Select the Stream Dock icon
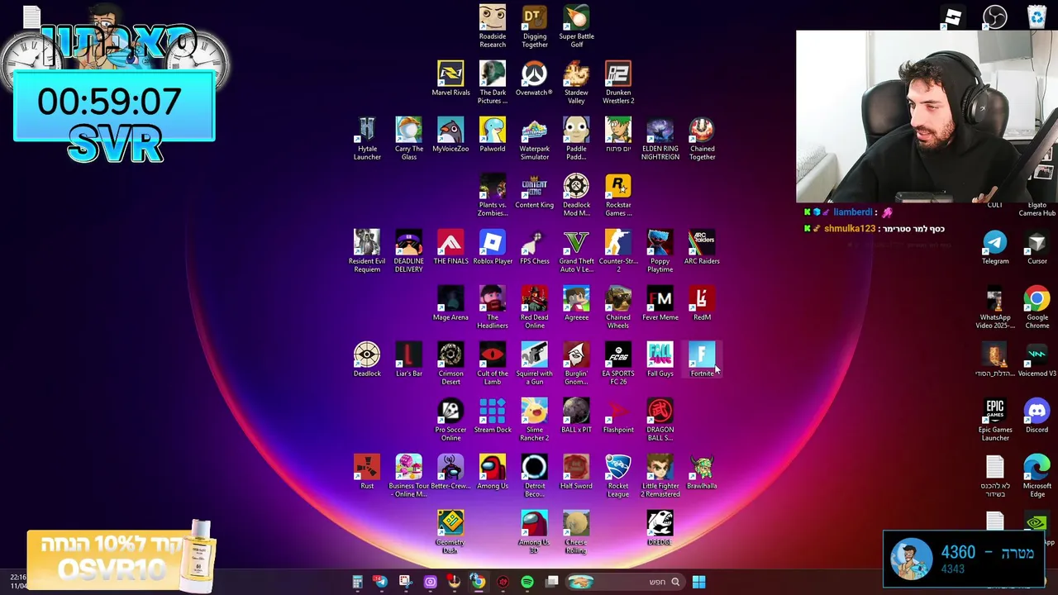 coord(493,416)
